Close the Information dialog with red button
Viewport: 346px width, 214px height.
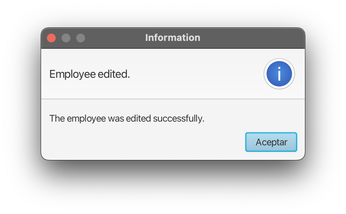[x=51, y=38]
